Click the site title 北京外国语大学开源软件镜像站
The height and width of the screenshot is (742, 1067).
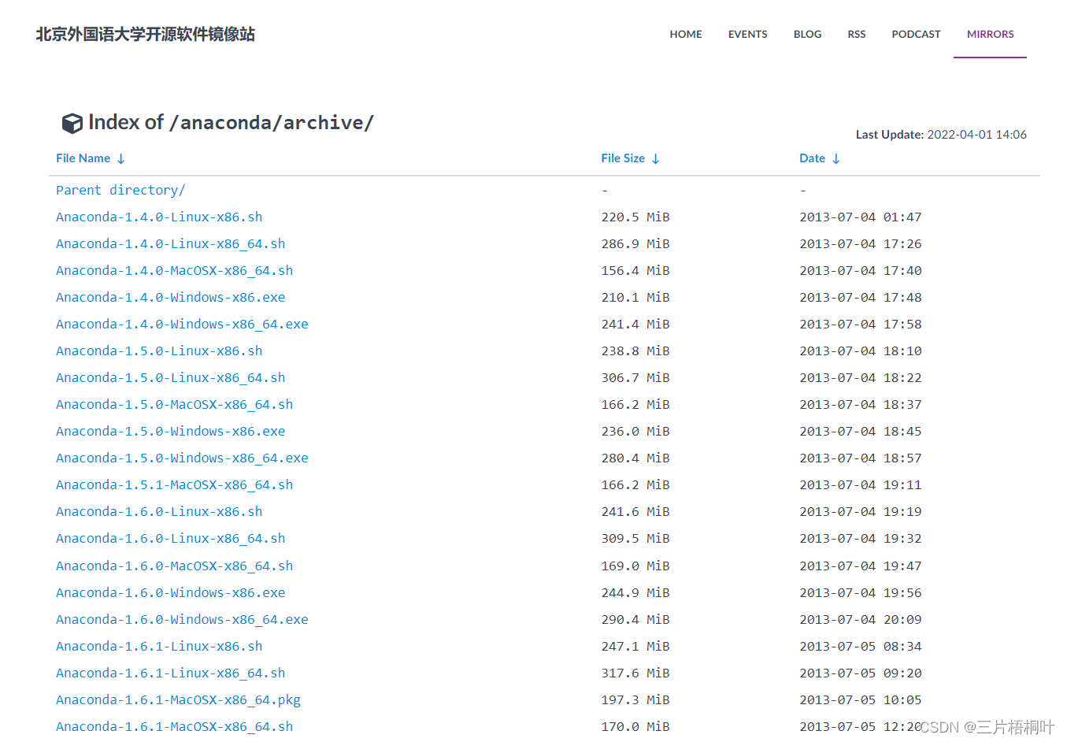[146, 34]
